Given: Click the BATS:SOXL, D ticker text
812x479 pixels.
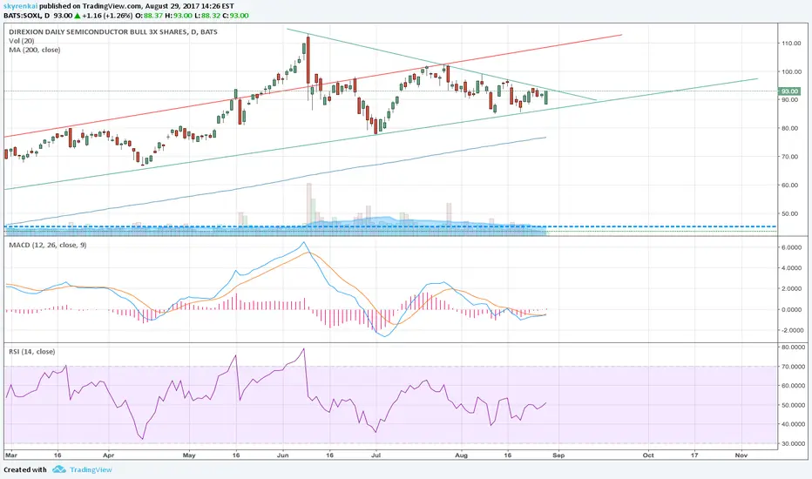Looking at the screenshot, I should pos(27,16).
